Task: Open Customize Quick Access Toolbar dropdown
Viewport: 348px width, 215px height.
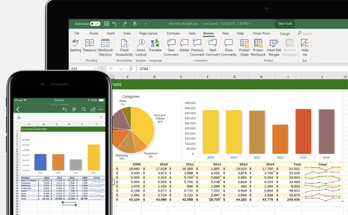Action: 145,24
